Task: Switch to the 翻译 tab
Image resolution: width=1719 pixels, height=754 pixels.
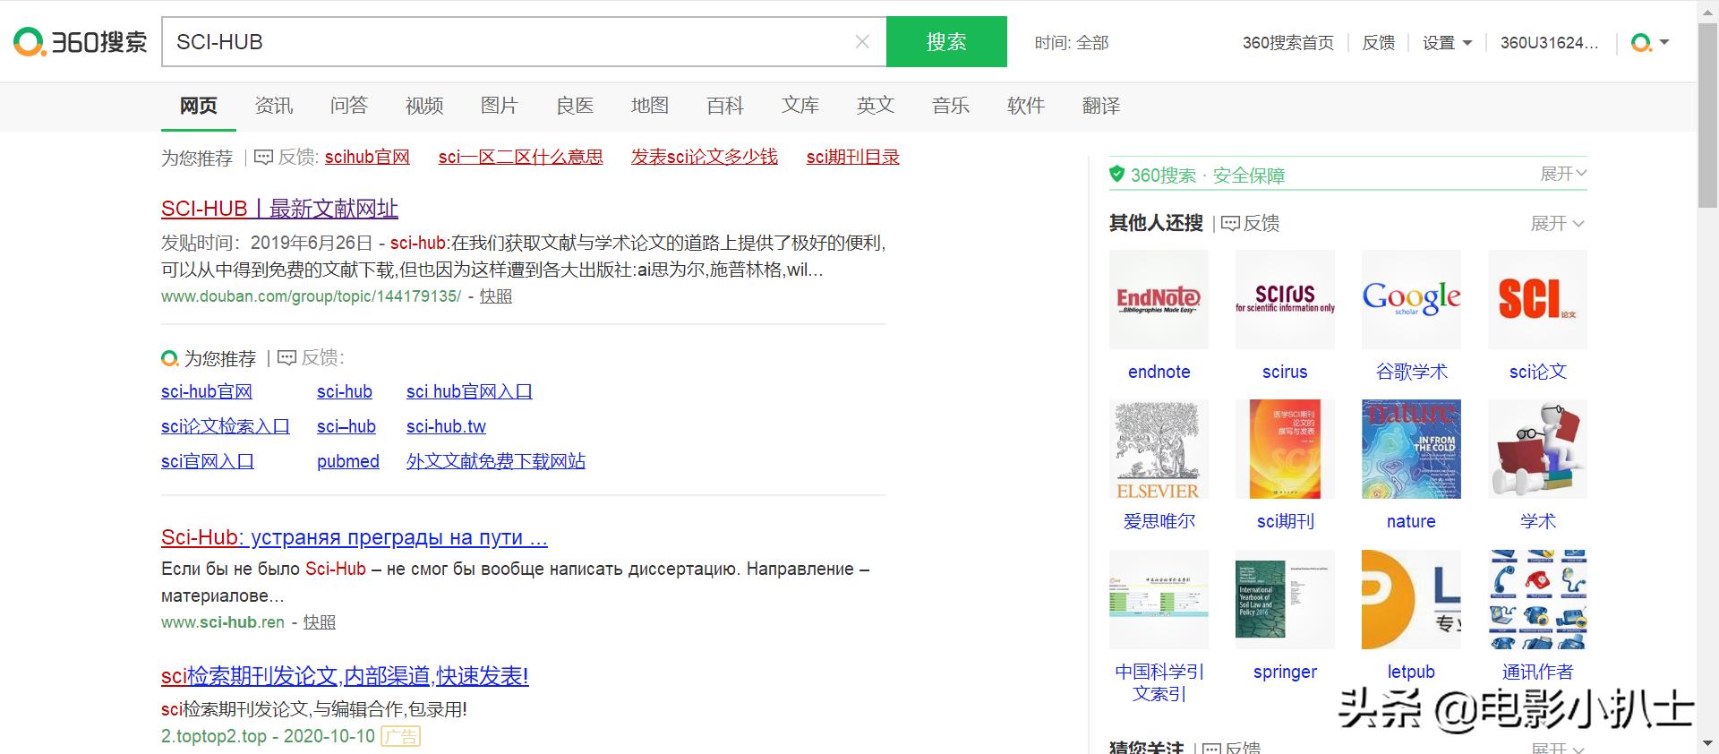Action: [x=1101, y=106]
